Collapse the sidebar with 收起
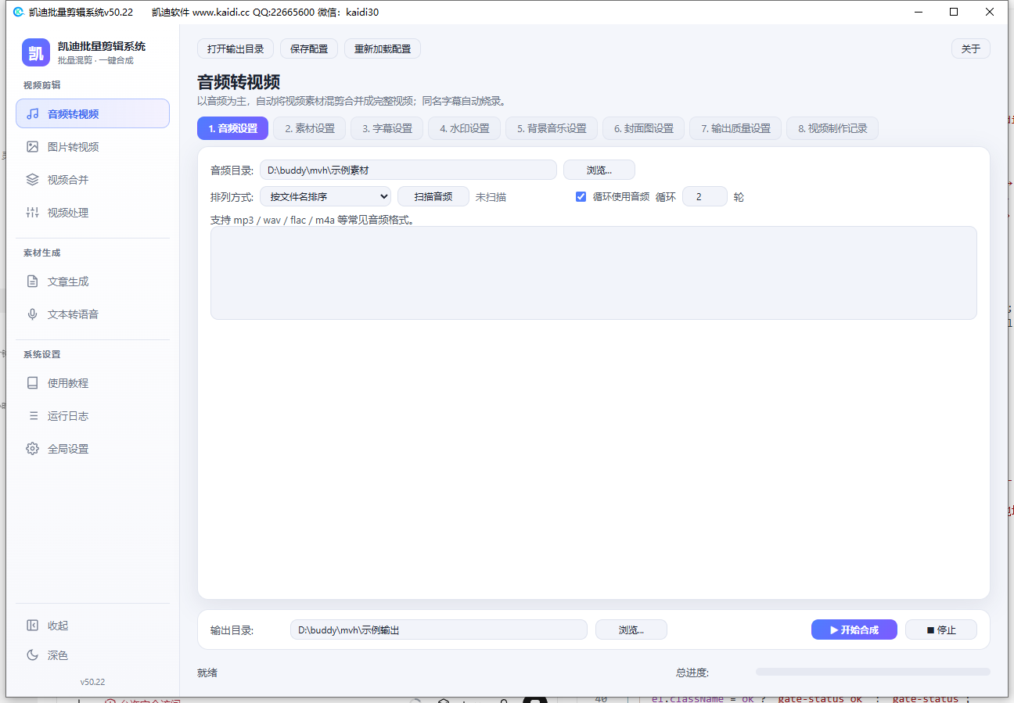The image size is (1014, 703). click(x=92, y=625)
